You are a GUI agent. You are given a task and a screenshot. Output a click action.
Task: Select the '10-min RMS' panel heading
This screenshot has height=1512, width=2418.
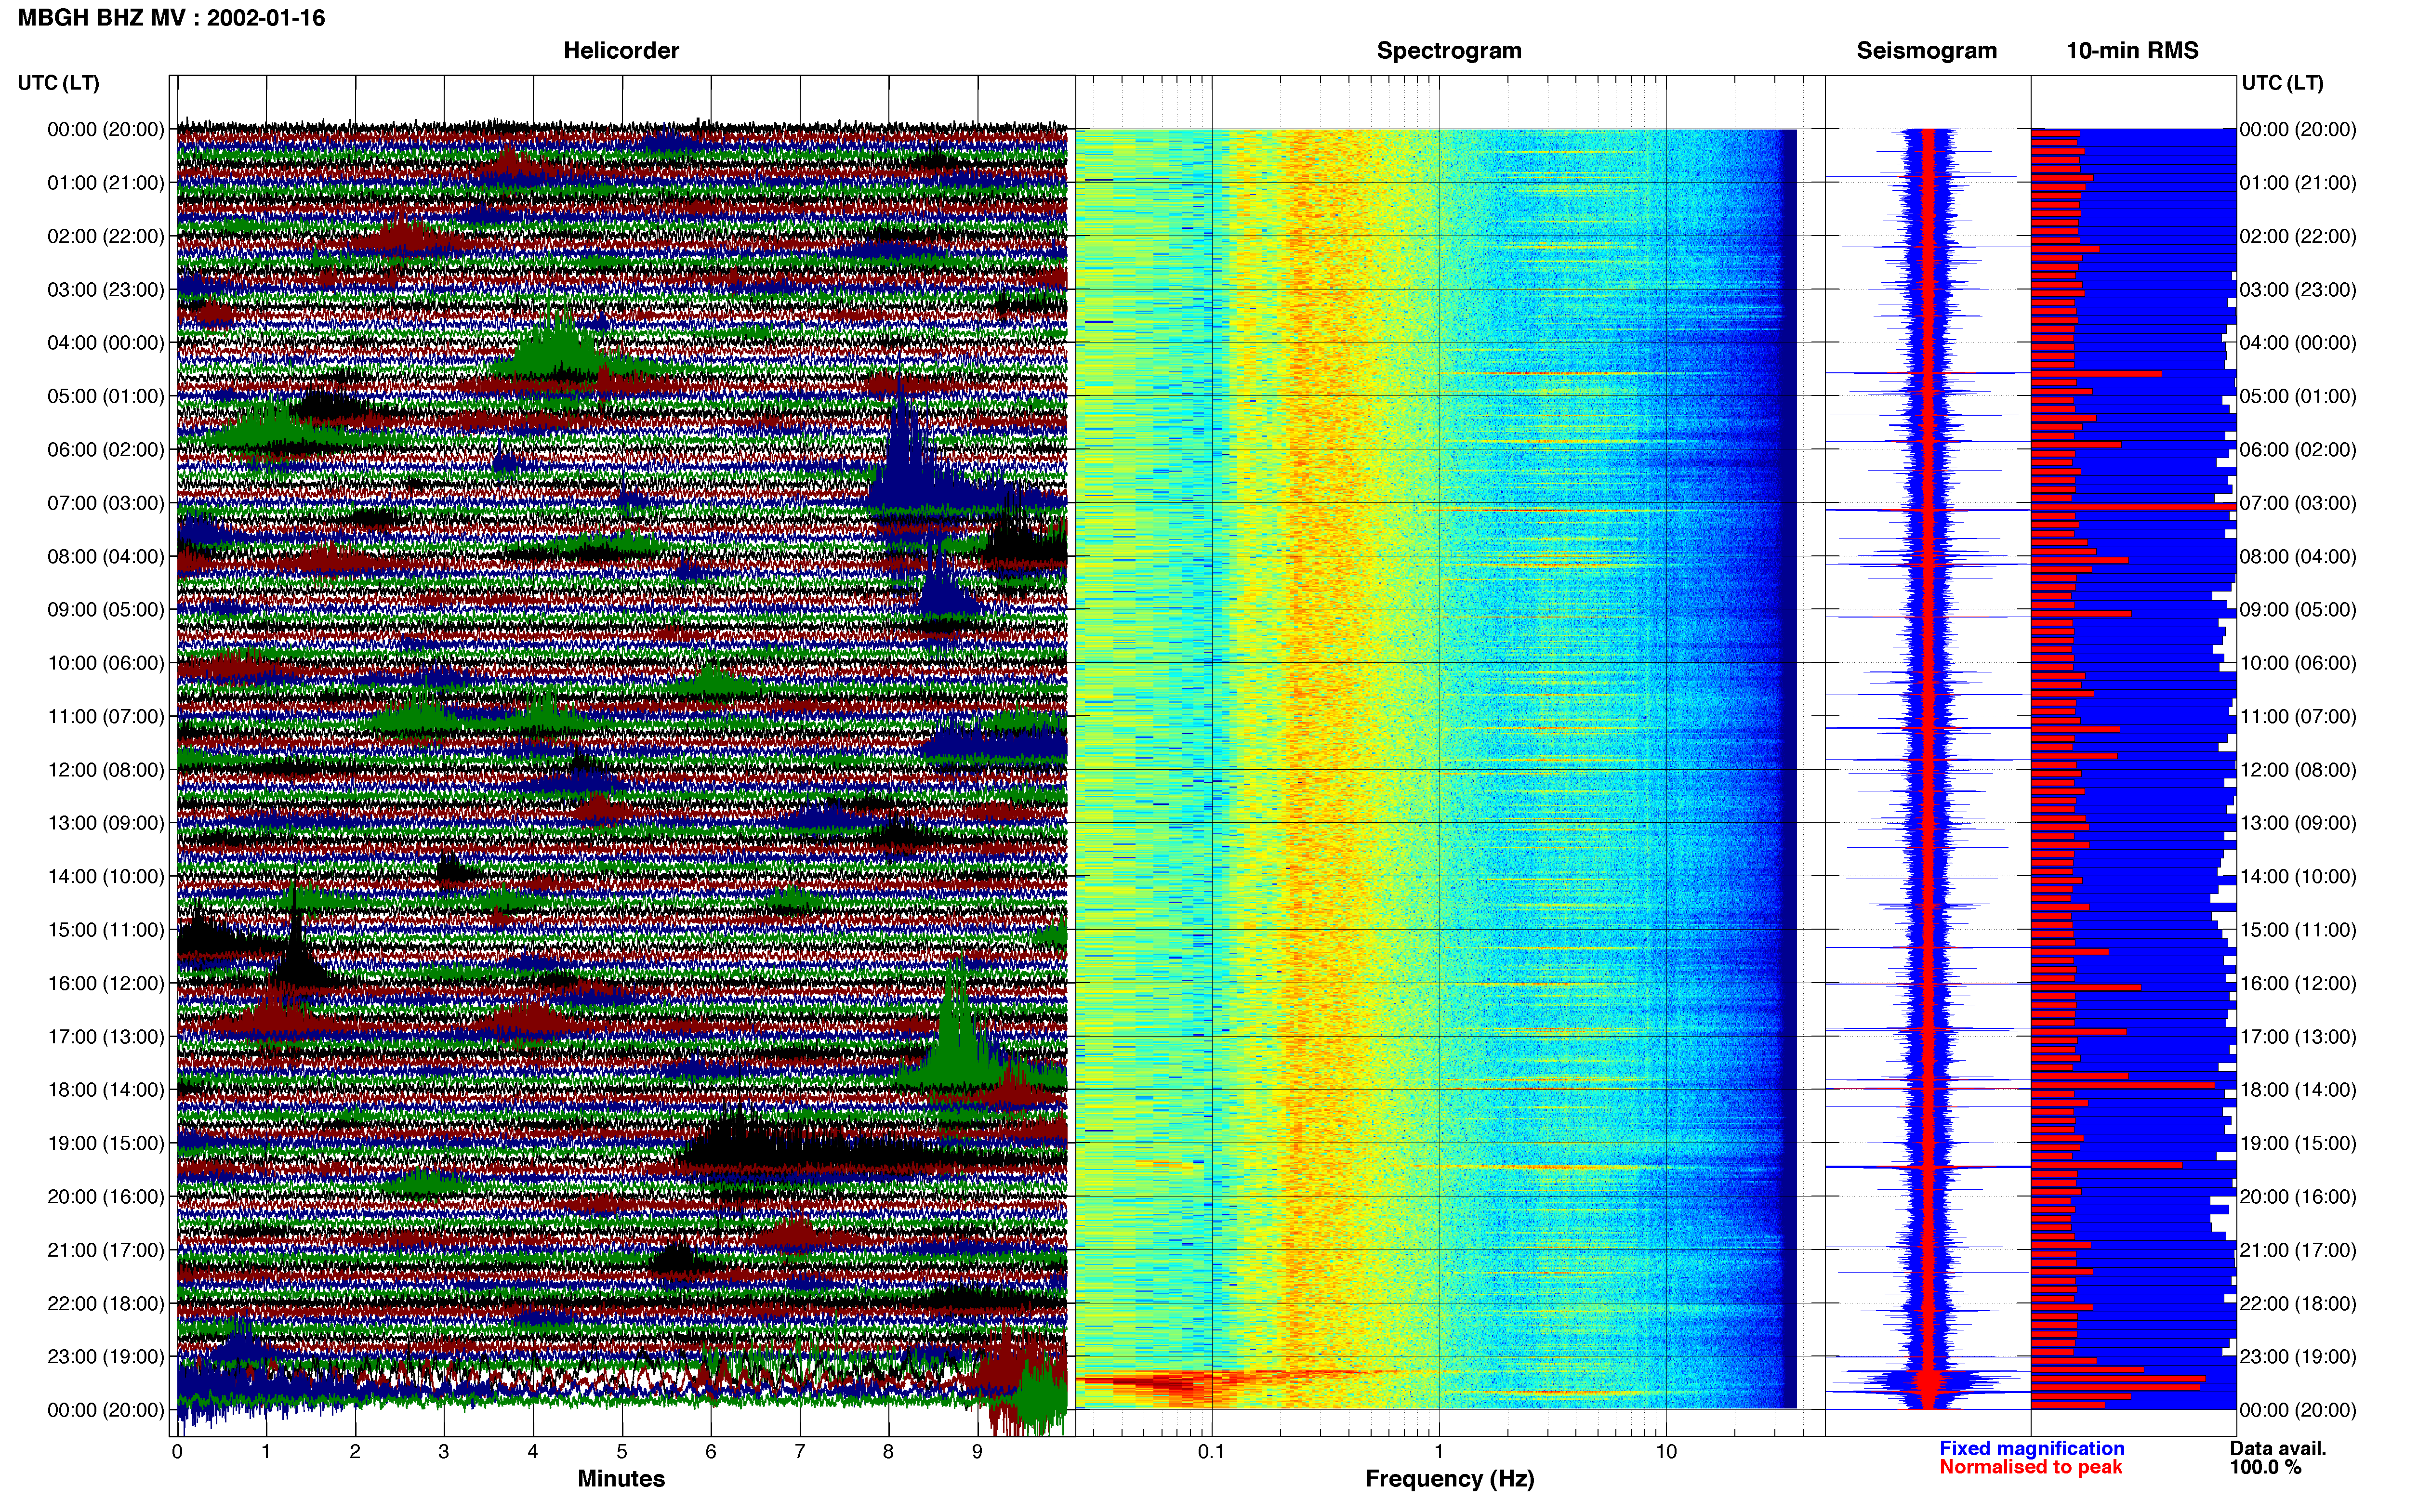pos(2132,51)
